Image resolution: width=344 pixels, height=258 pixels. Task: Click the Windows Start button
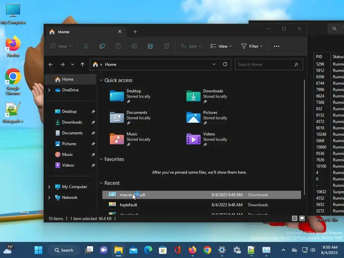[x=38, y=250]
